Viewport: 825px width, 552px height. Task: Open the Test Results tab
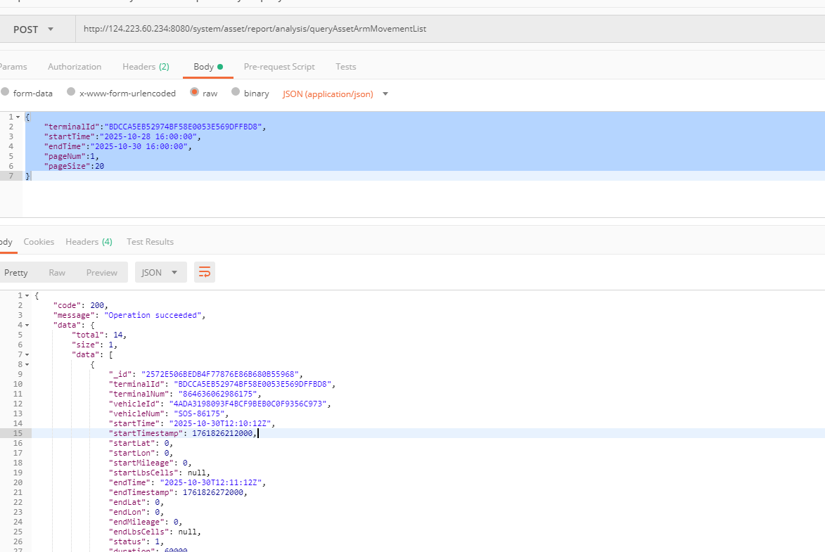(x=150, y=242)
